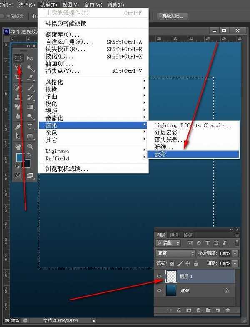Viewport: 250px width, 327px height.
Task: Lock layer position
Action: [187, 263]
